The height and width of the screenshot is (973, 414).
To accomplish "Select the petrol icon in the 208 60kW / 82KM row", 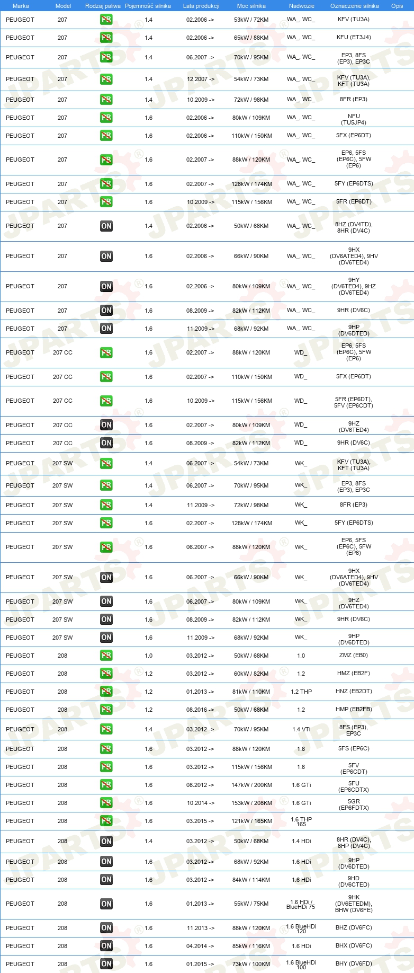I will 106,674.
